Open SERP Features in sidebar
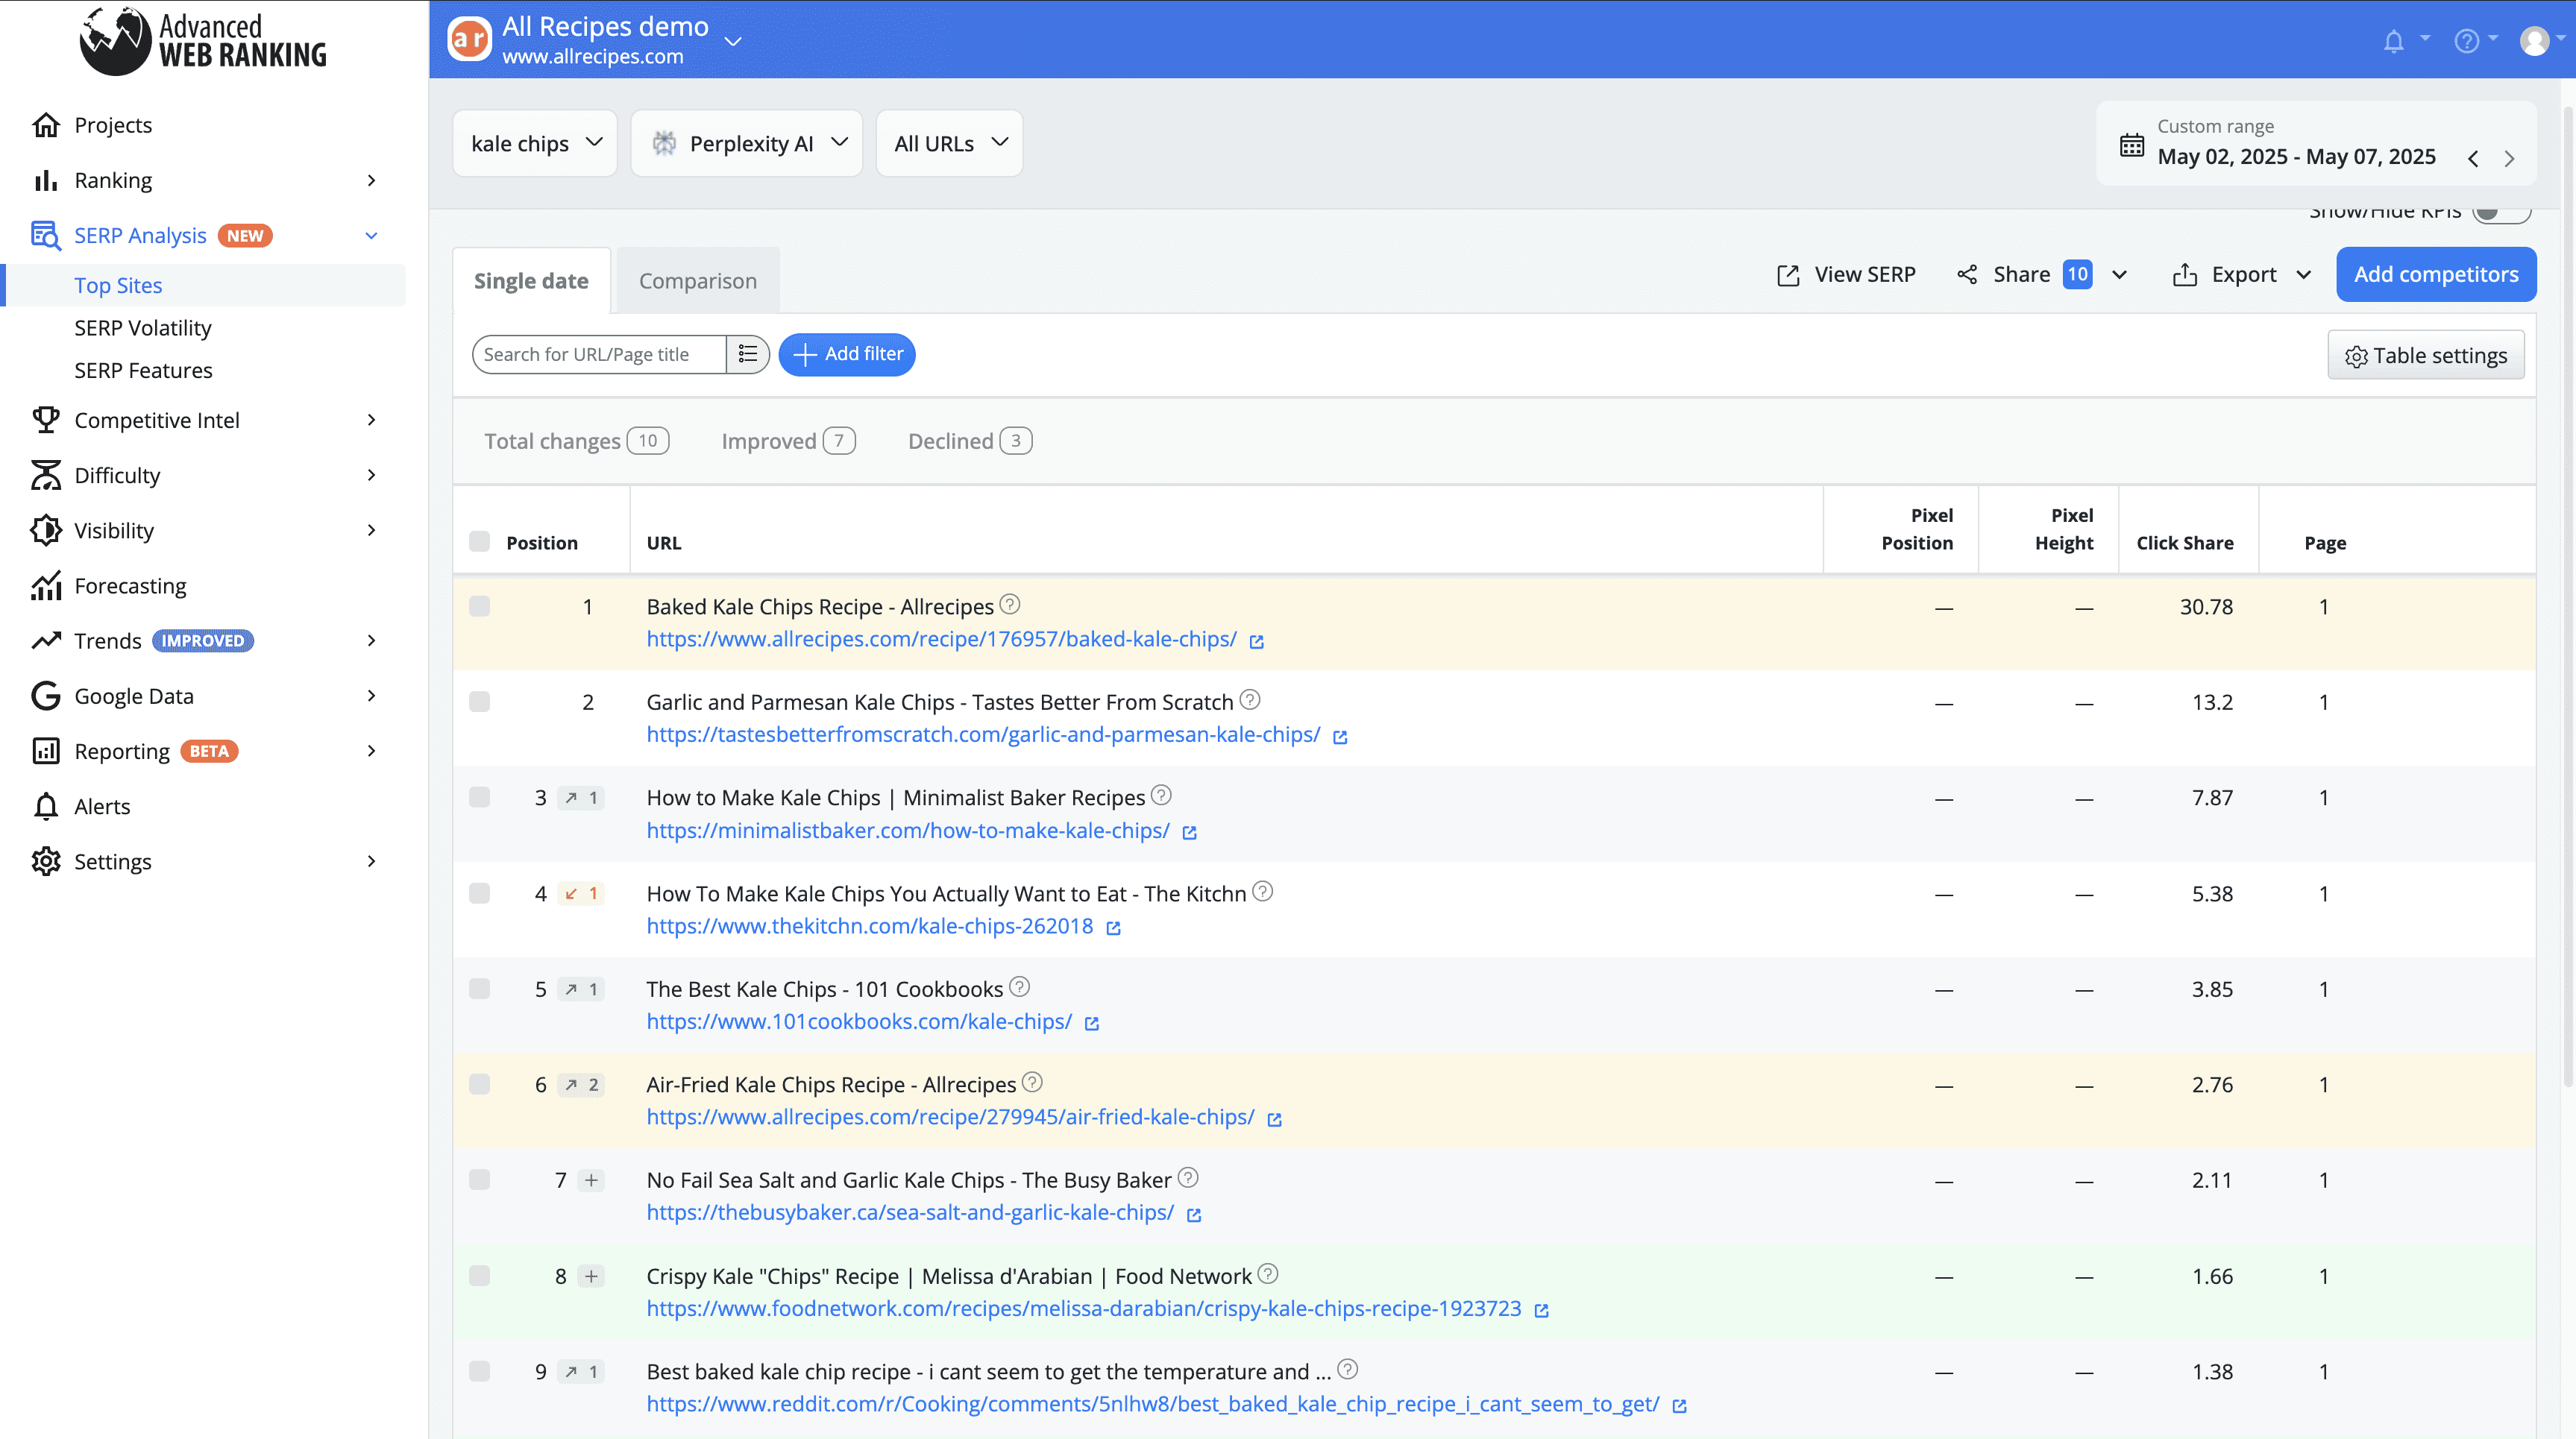This screenshot has height=1439, width=2576. click(143, 370)
